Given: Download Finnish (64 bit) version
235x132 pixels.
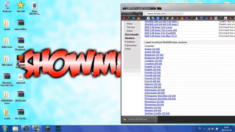Looking at the screenshot, I should [152, 76].
